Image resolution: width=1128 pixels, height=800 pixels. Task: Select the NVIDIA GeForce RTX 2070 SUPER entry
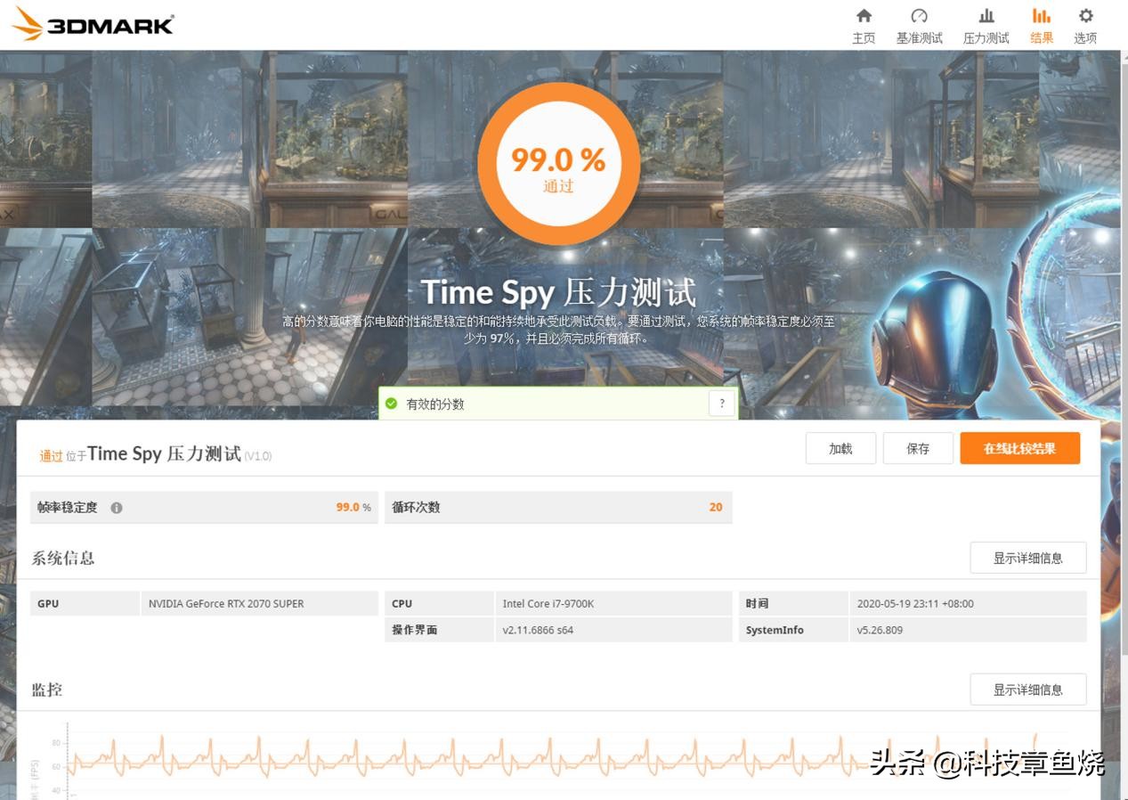coord(225,603)
